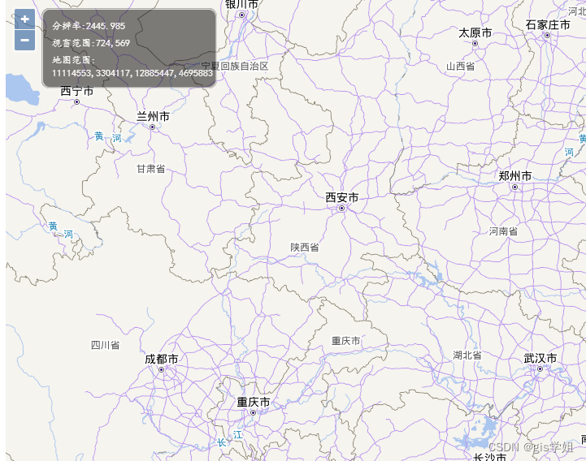
Task: Select the bold 重庆市 capital label
Action: pyautogui.click(x=254, y=402)
